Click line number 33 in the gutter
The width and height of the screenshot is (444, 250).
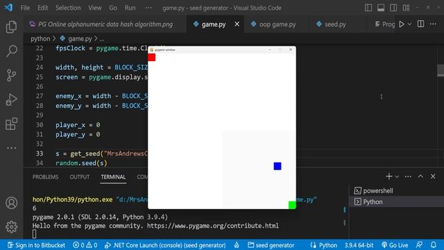tap(40, 153)
